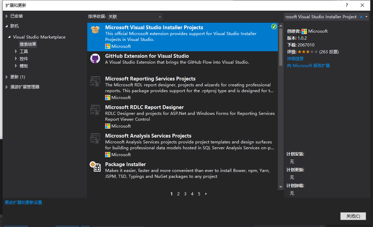
Task: Click the next page arrow
Action: click(206, 194)
